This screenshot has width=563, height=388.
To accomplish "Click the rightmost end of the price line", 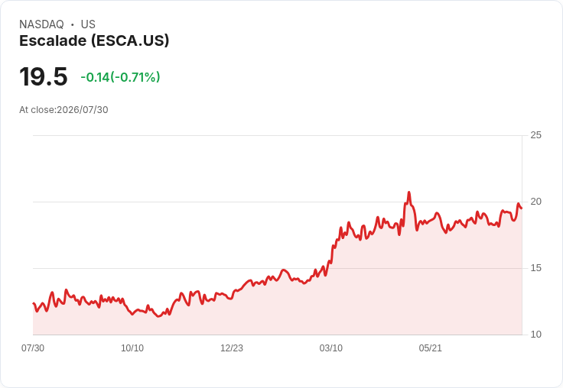I will [522, 208].
